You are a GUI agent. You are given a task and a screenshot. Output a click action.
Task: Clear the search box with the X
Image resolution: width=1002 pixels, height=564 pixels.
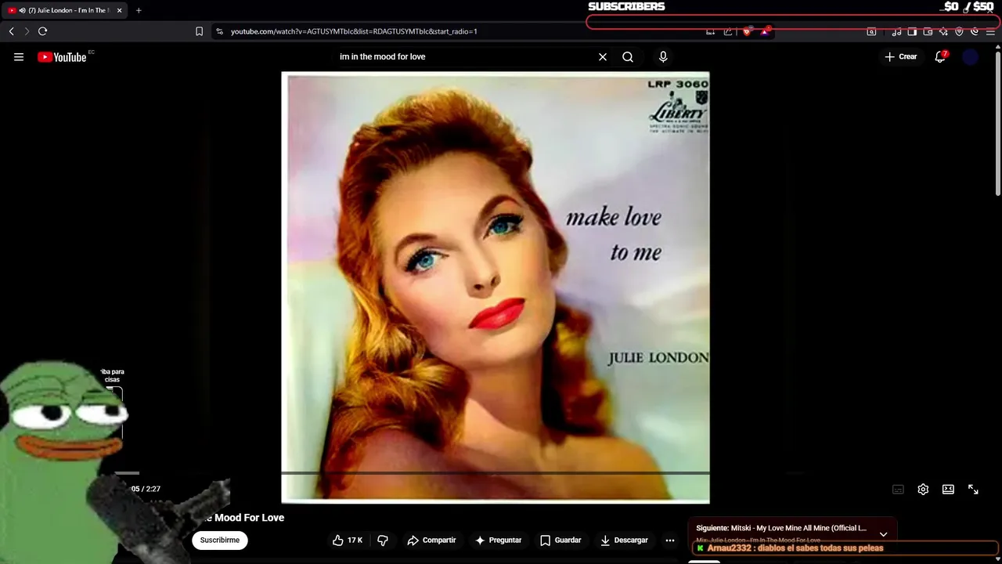(x=603, y=56)
